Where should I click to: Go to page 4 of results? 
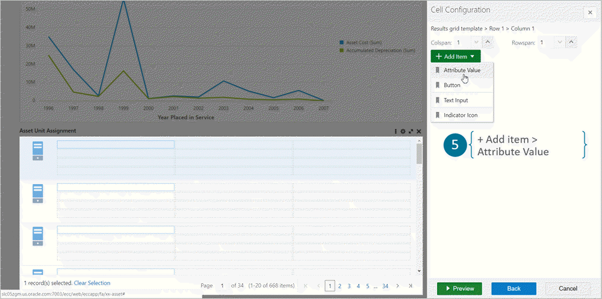[358, 286]
